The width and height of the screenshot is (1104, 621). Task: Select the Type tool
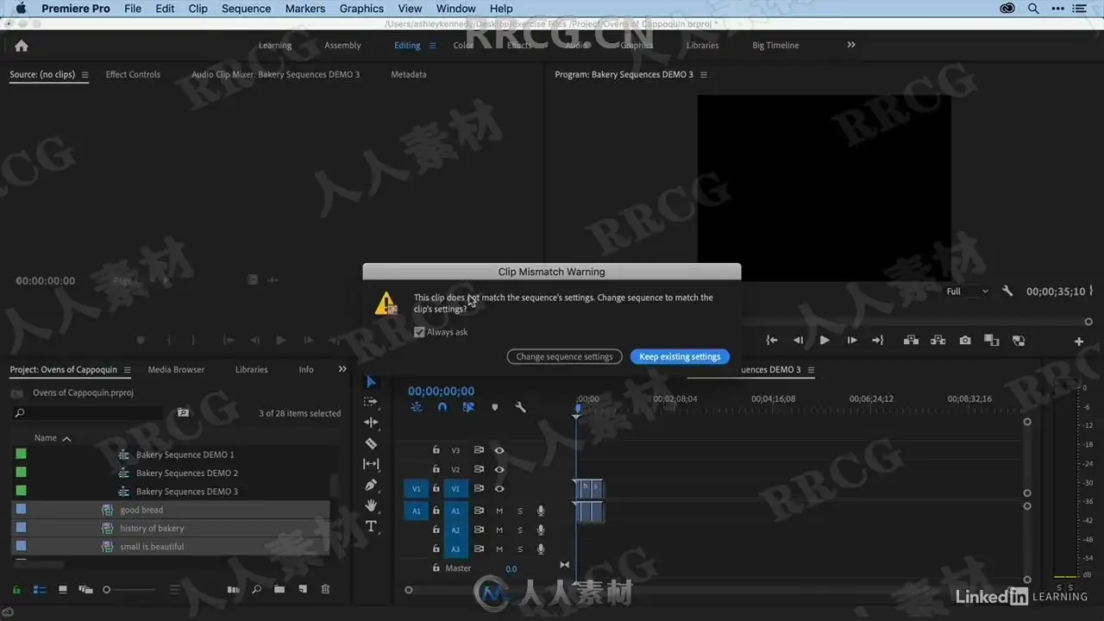[x=371, y=526]
